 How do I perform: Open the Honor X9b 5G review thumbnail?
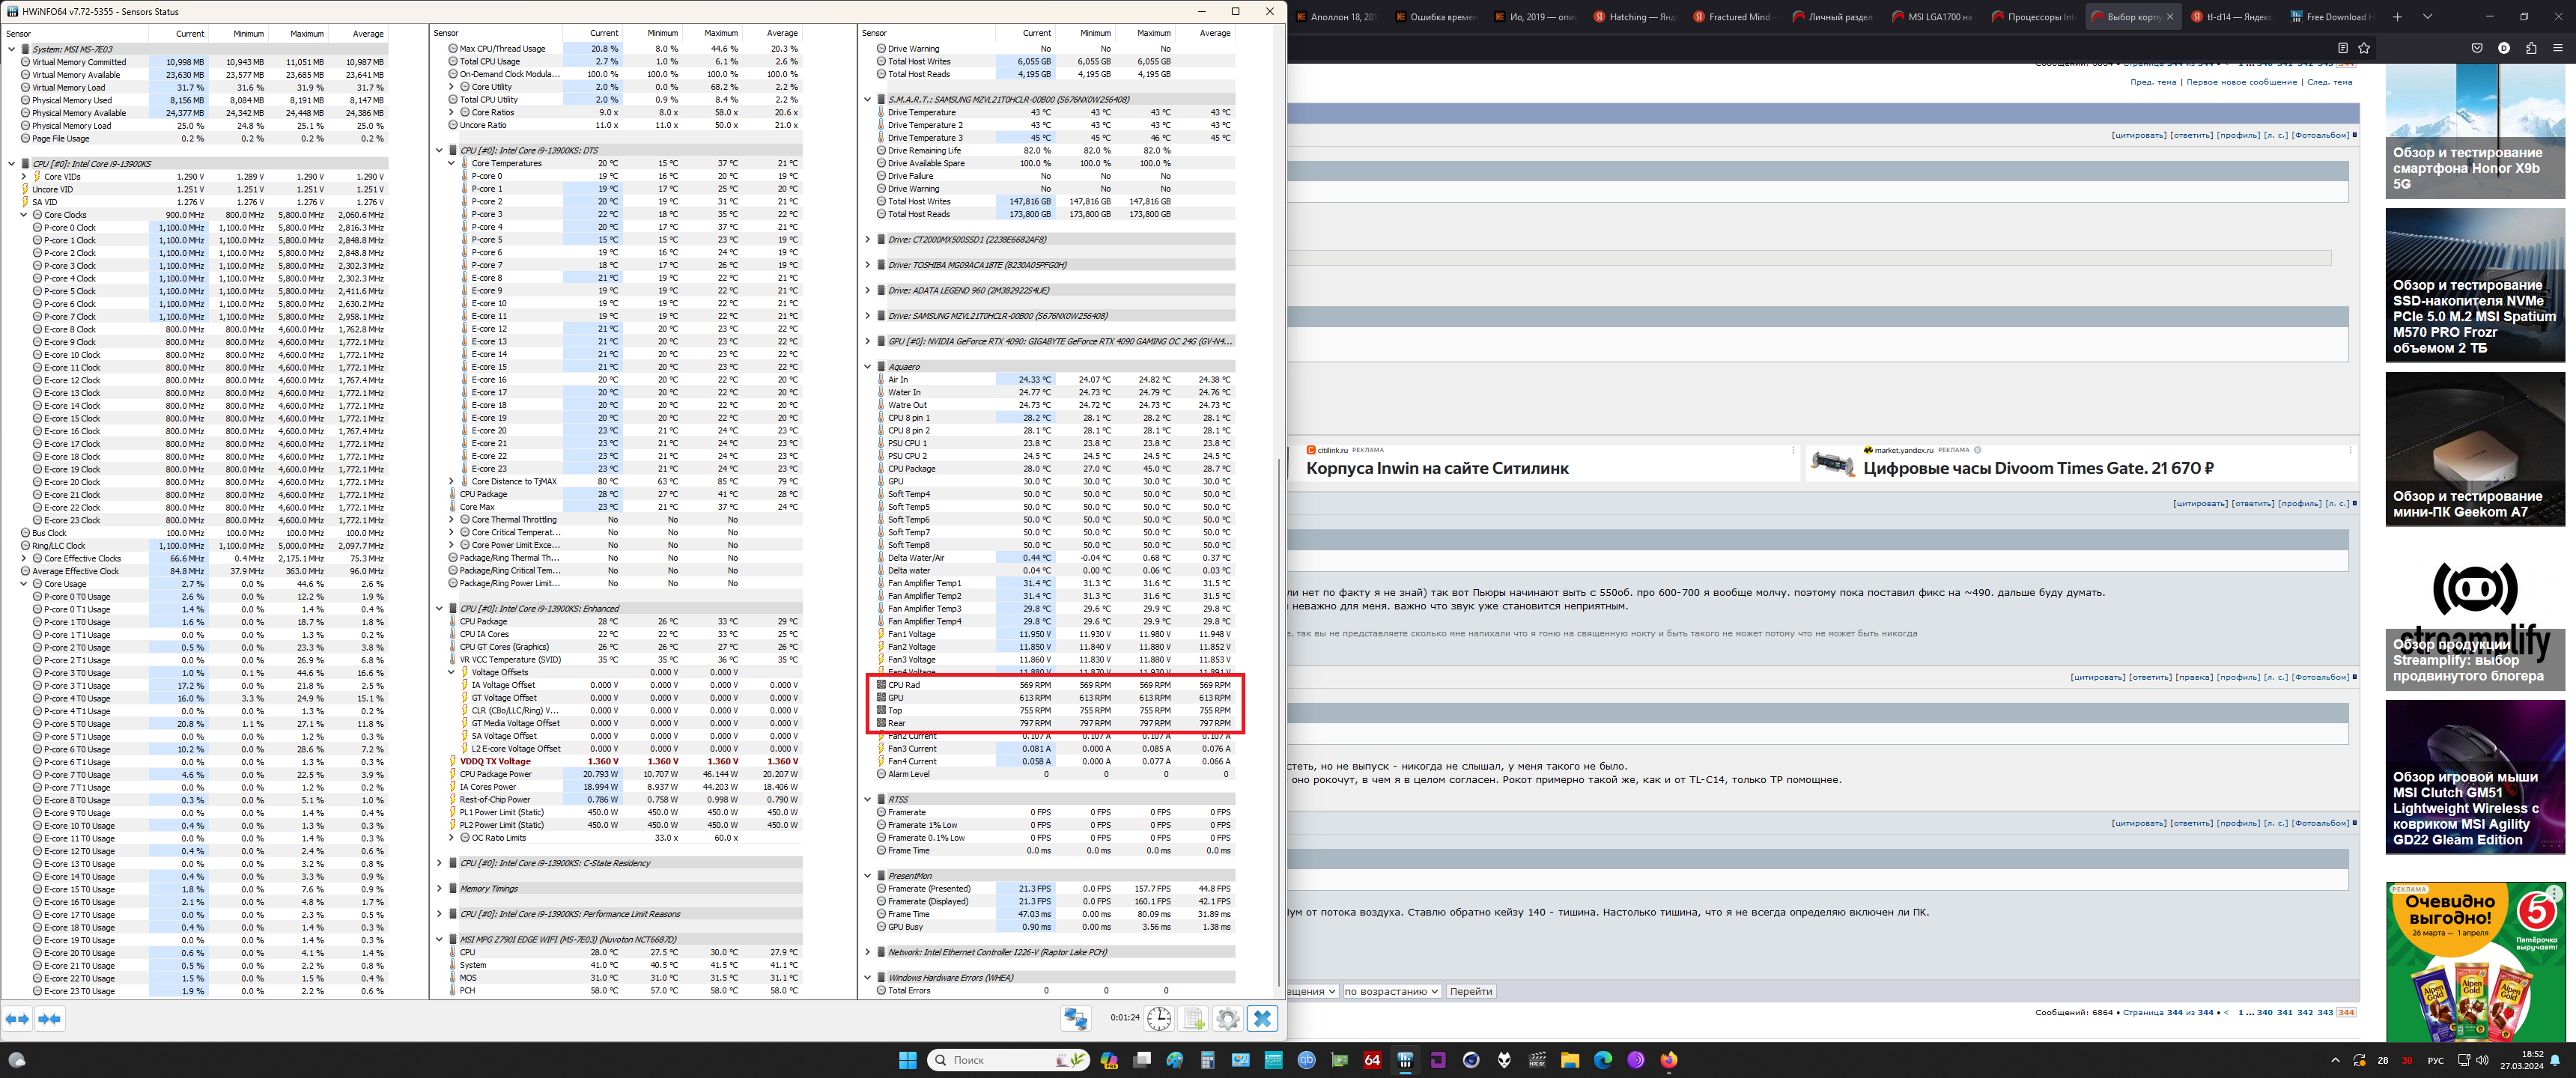point(2474,130)
